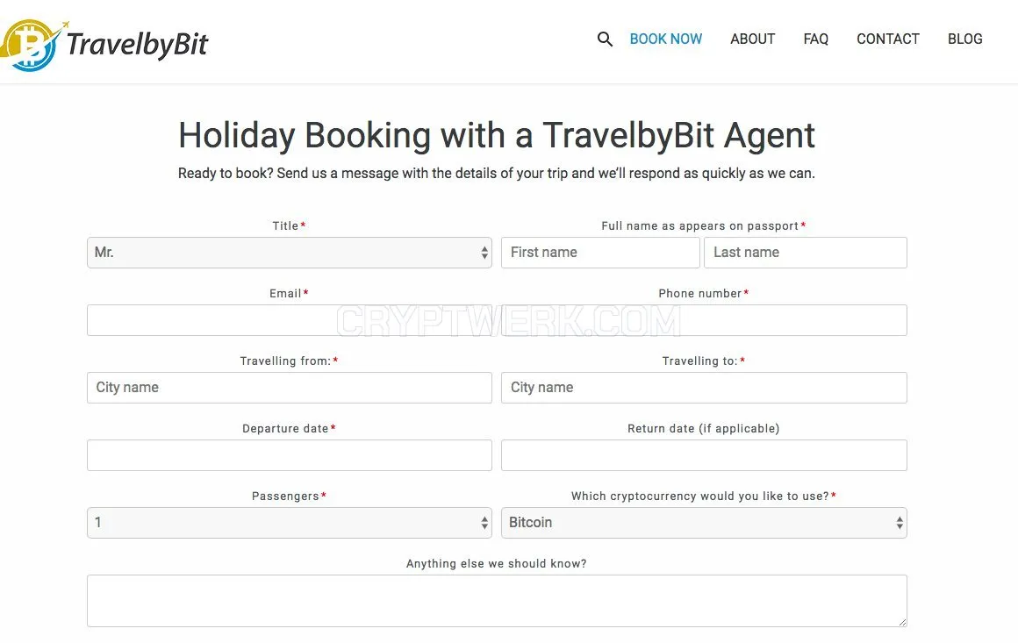Click the Title dropdown arrows
Image resolution: width=1018 pixels, height=643 pixels.
pos(484,253)
